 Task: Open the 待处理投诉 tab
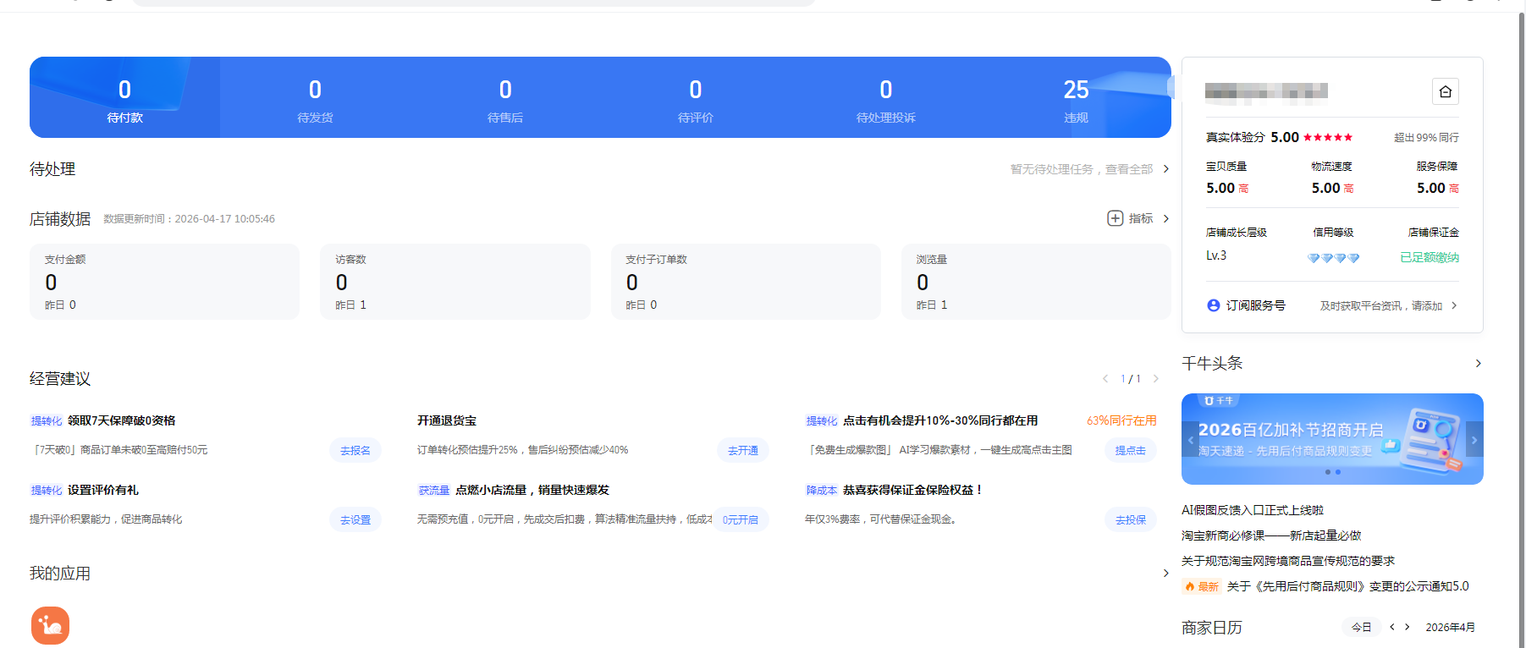point(886,97)
